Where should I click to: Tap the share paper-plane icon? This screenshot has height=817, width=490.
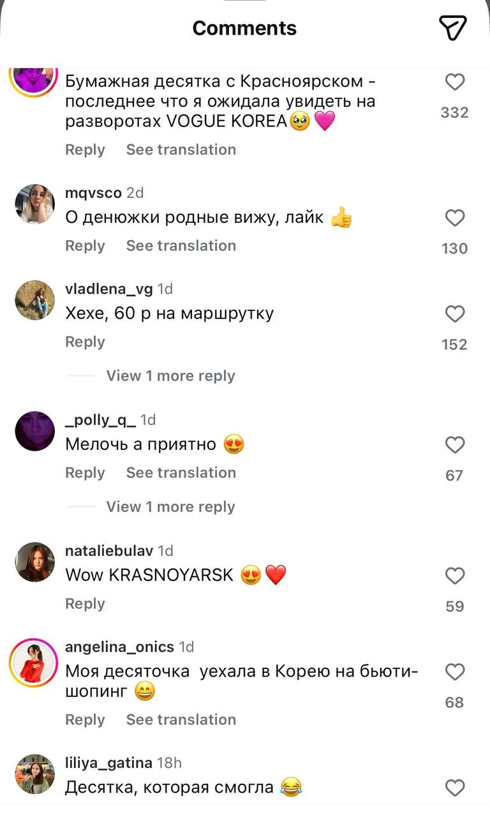tap(453, 27)
